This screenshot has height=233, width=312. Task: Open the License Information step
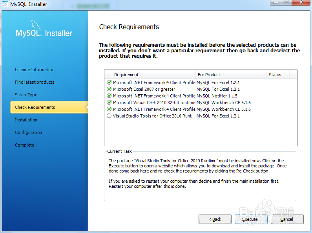point(35,70)
